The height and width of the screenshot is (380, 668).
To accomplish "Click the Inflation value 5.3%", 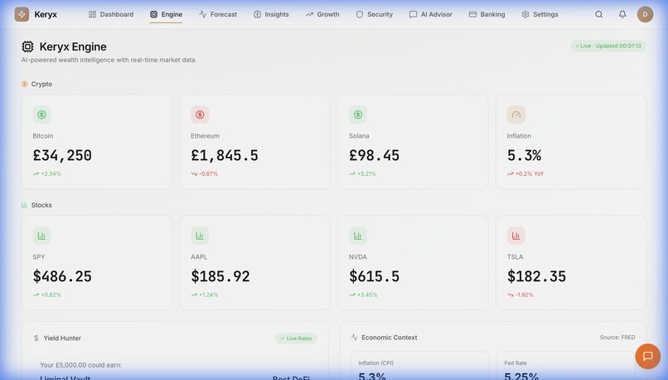I will (x=524, y=155).
